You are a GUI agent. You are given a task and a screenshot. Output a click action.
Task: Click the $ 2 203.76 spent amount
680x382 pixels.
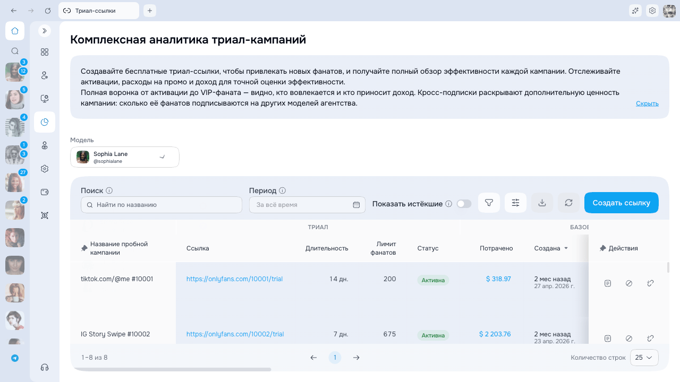[495, 334]
